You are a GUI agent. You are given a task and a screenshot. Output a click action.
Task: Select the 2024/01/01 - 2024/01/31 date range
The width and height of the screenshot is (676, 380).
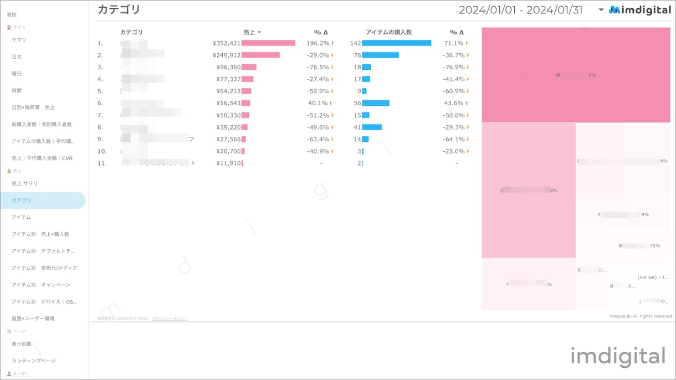520,10
